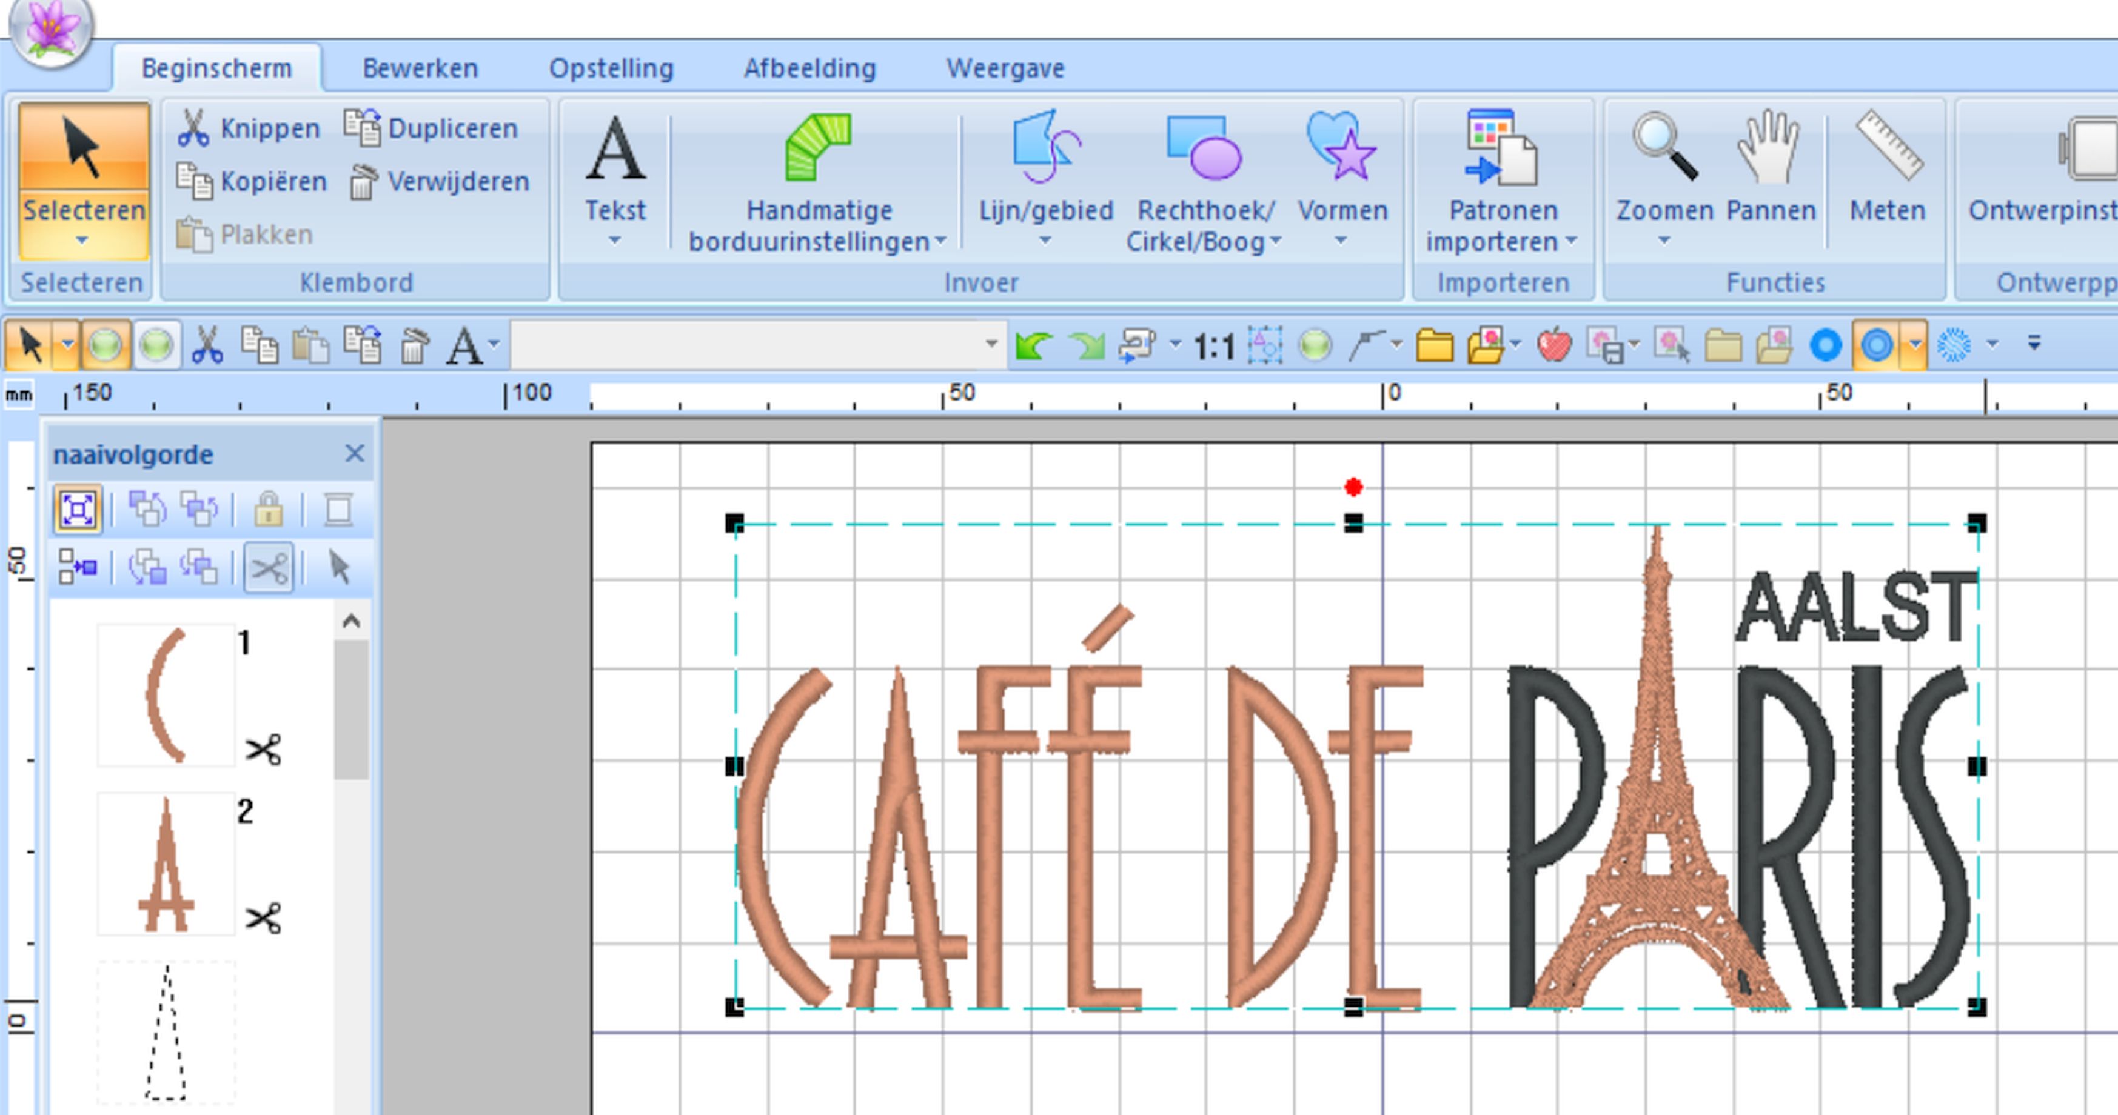Image resolution: width=2118 pixels, height=1115 pixels.
Task: Click the naaivolgorde panel scrollbar thumb
Action: (351, 709)
